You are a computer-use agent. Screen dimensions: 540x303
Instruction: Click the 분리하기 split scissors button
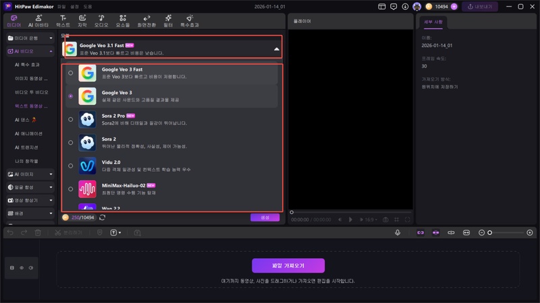tap(69, 233)
